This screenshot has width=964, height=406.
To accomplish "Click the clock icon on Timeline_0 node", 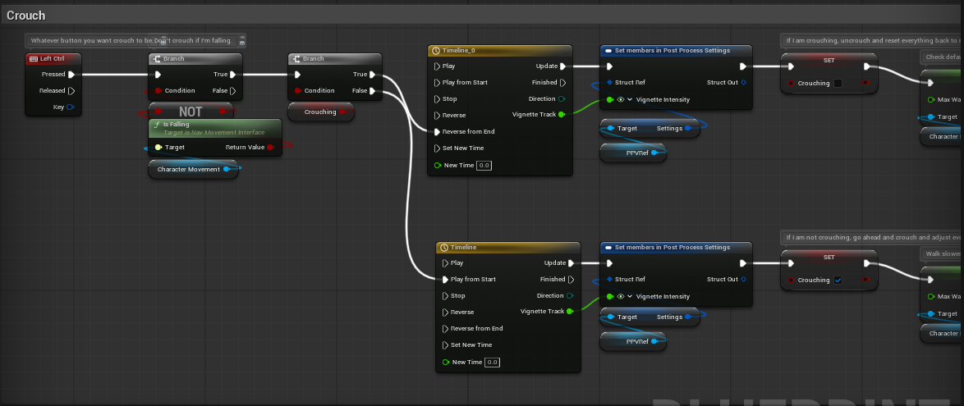I will [437, 51].
